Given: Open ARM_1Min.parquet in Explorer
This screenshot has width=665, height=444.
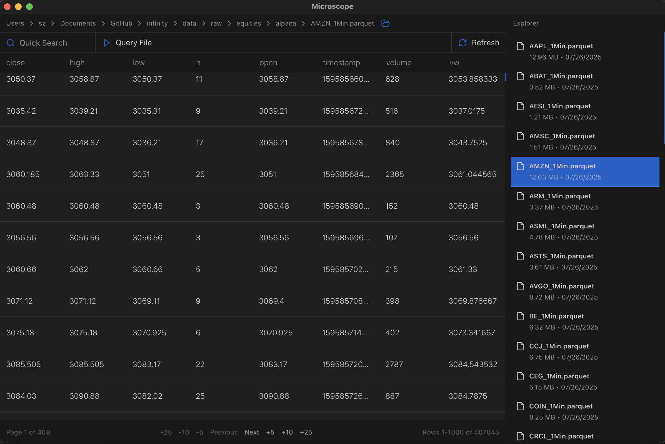Looking at the screenshot, I should tap(585, 202).
